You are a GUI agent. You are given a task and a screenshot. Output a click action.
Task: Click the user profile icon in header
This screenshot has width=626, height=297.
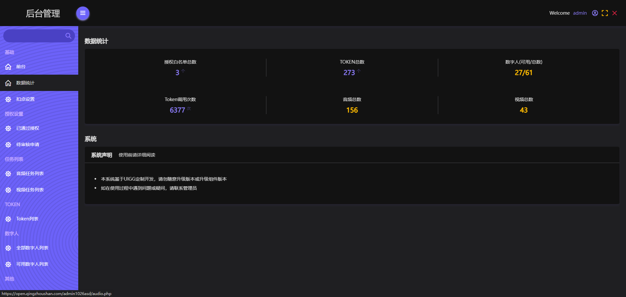point(595,13)
